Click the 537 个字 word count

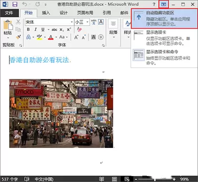[x=10, y=179]
